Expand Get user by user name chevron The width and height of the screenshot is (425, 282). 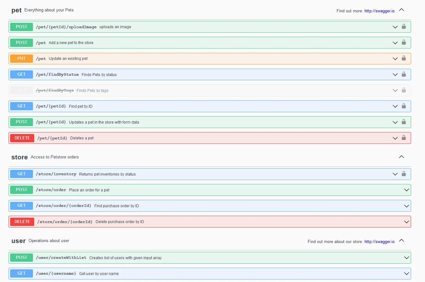pos(407,273)
